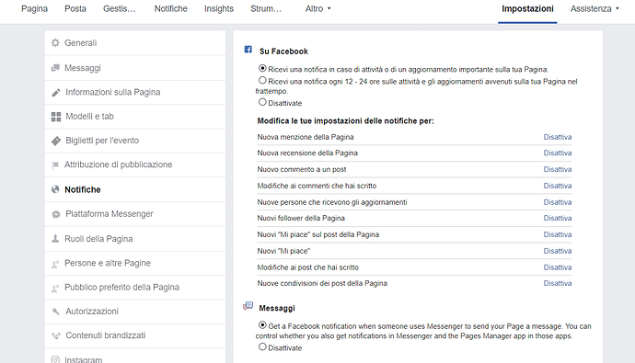635x363 pixels.
Task: Click the gear icon beside Generali
Action: coord(55,43)
